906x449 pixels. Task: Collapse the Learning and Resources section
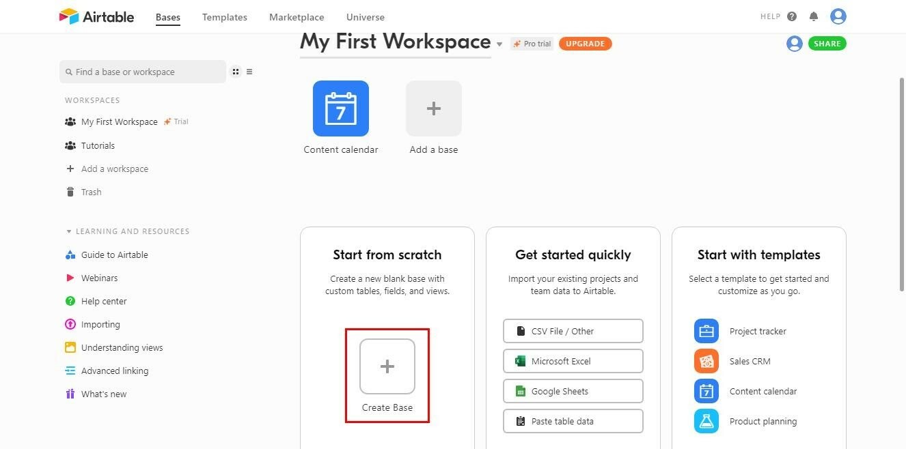(68, 231)
